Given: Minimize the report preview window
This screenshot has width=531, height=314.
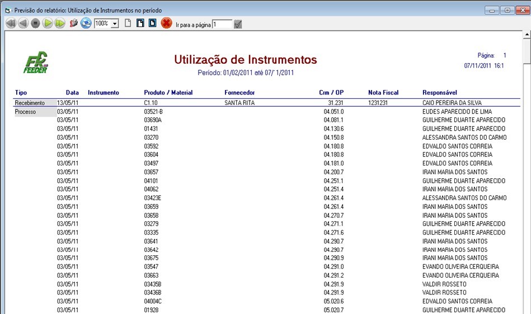Looking at the screenshot, I should coord(492,11).
